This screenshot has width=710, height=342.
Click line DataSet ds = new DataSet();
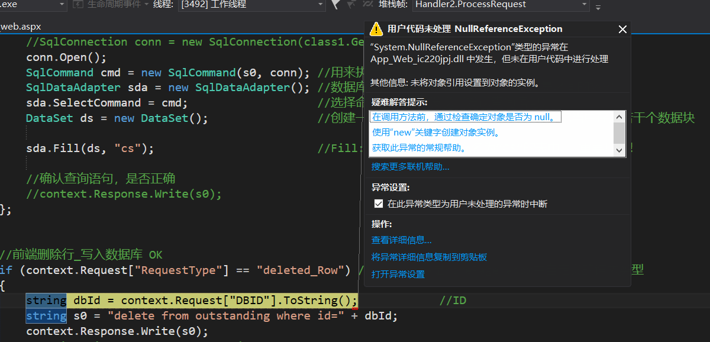117,118
